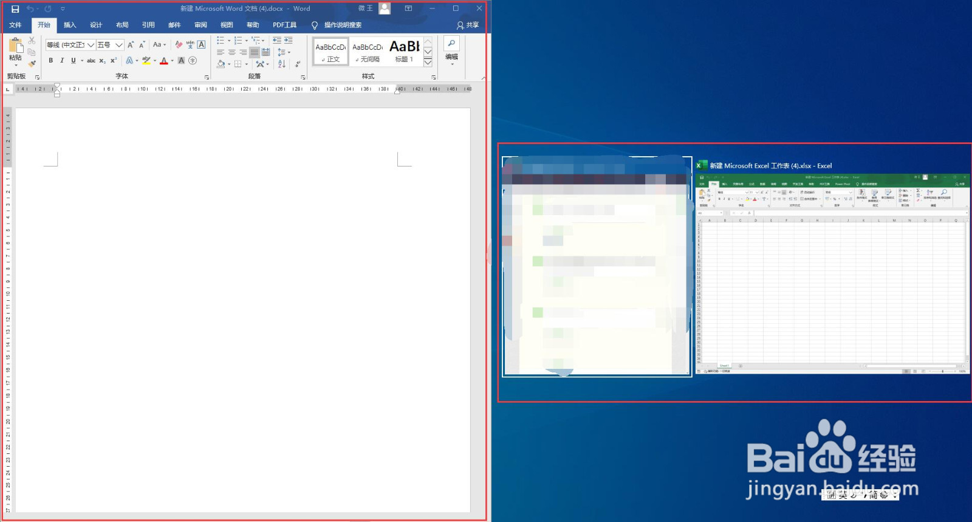This screenshot has height=522, width=972.
Task: Toggle strikethrough (abc) formatting
Action: [91, 61]
